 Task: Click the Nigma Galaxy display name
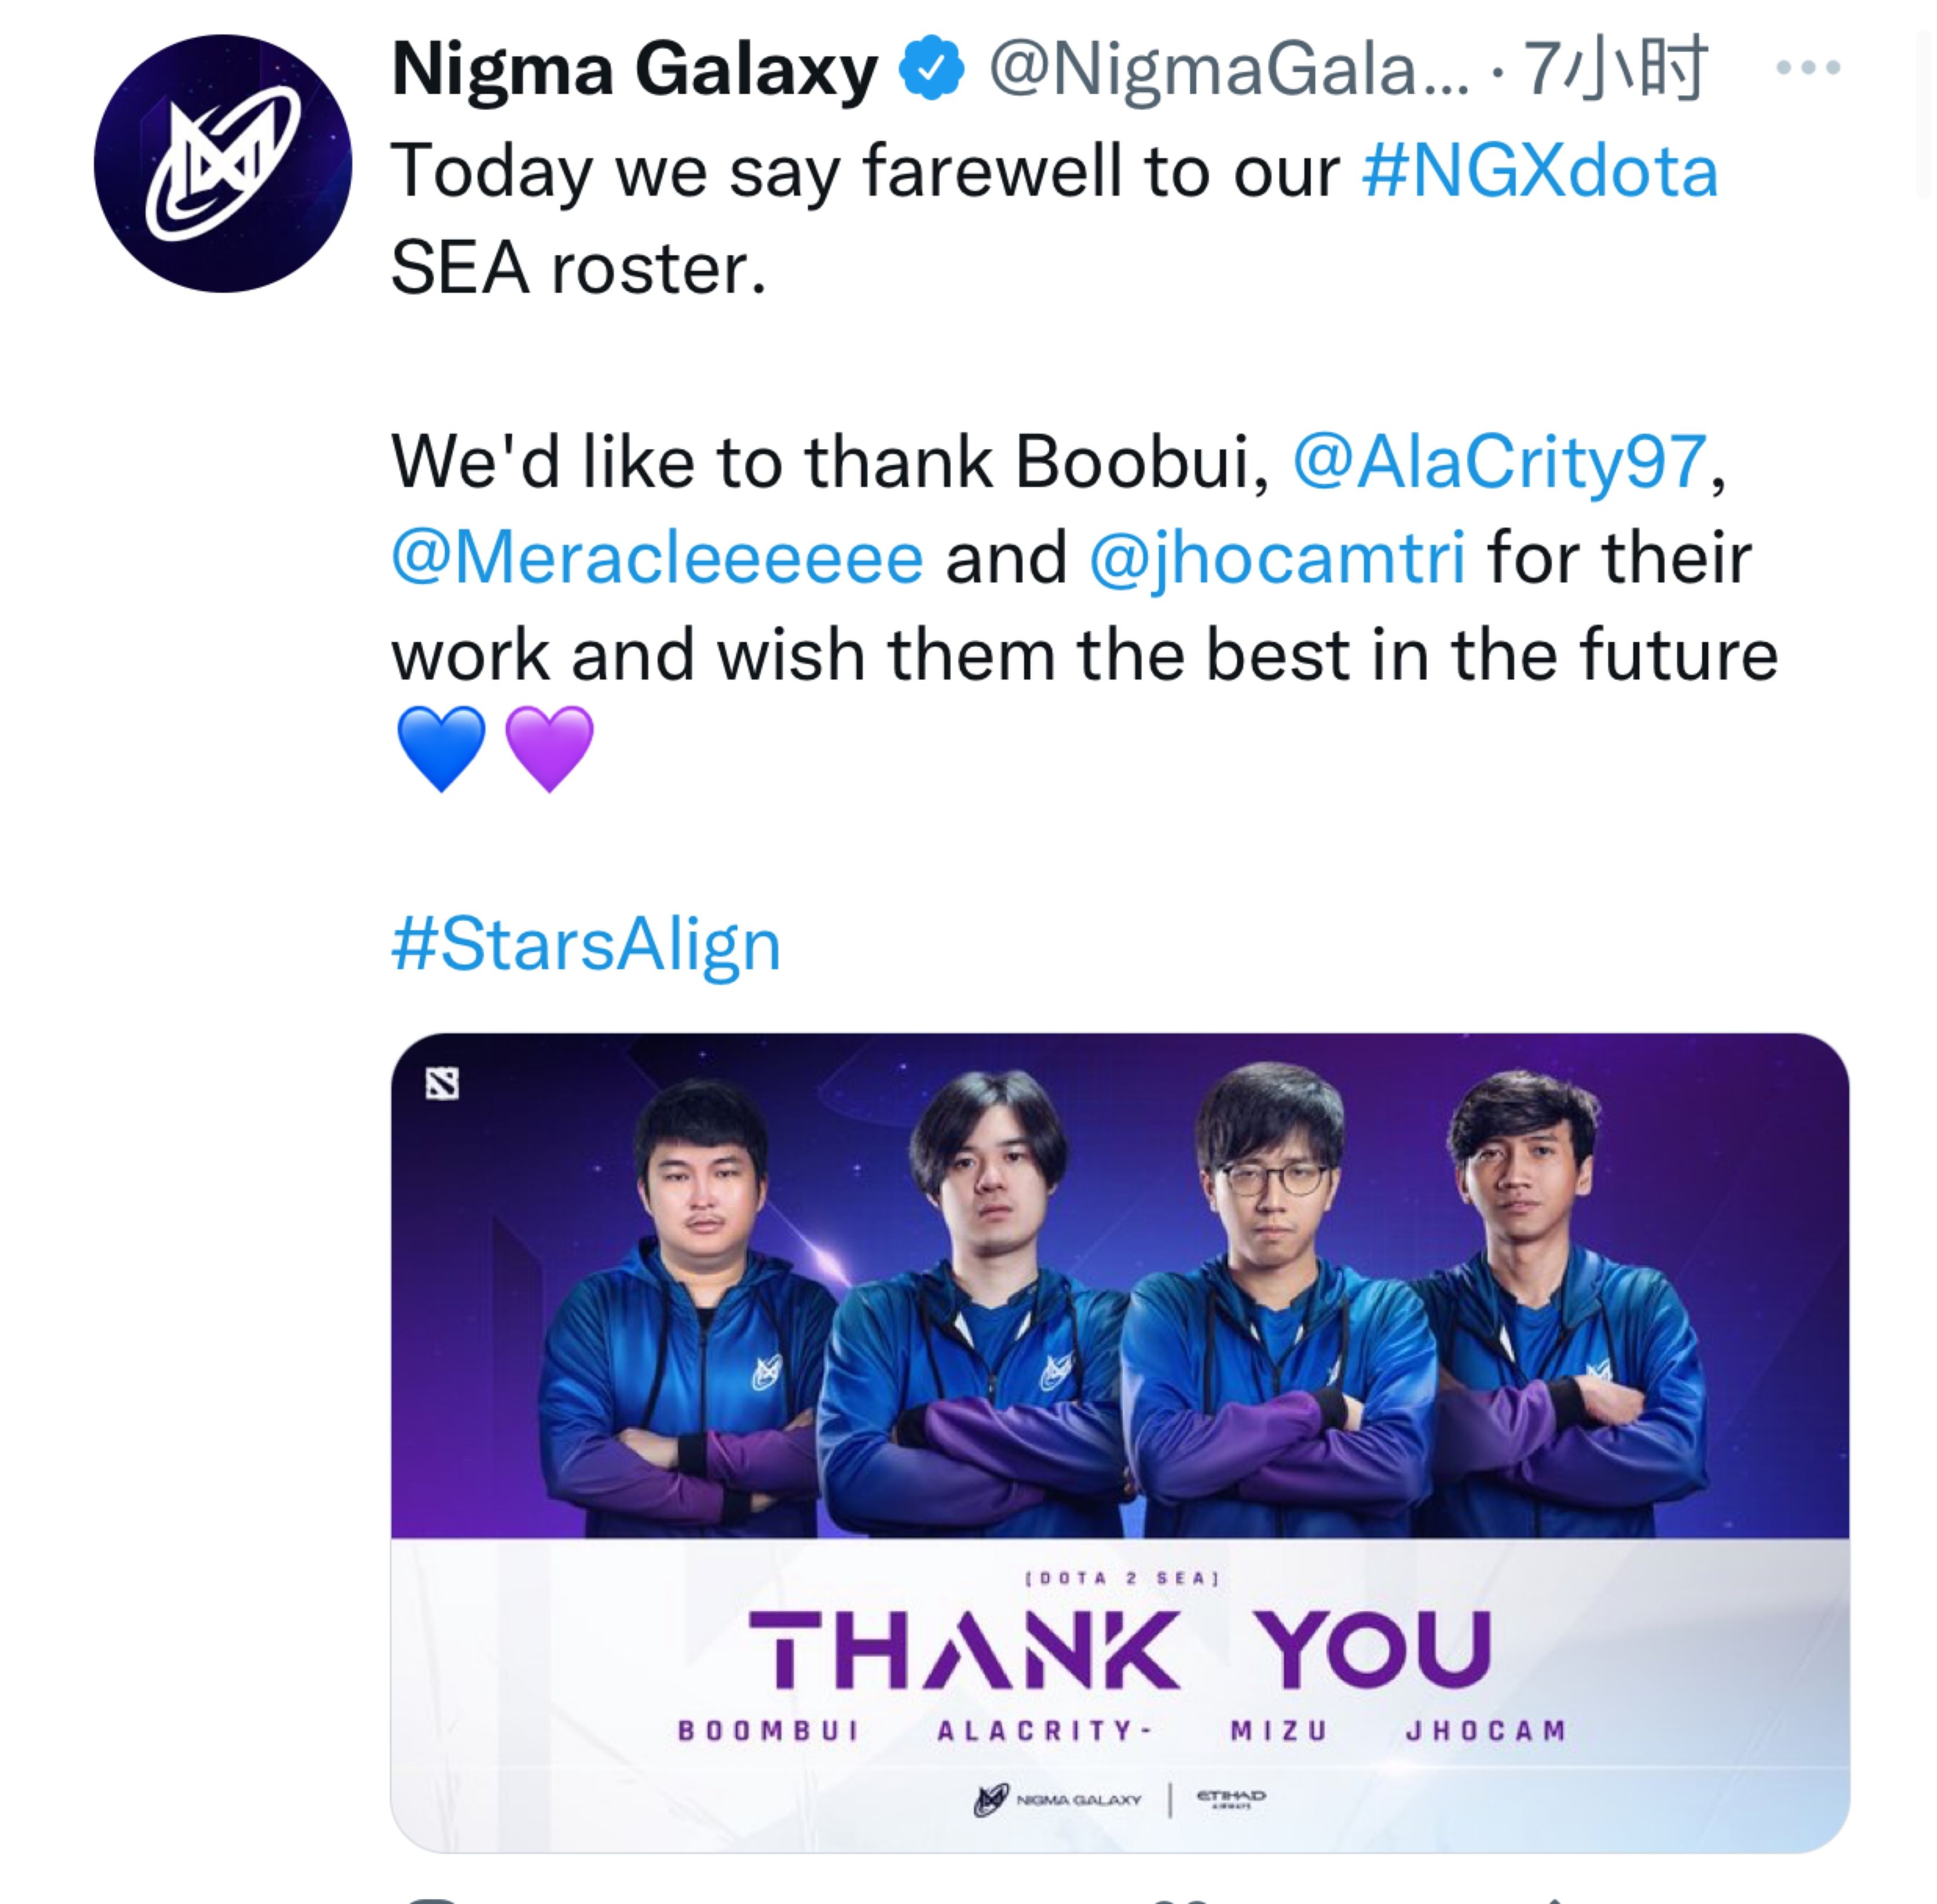(x=635, y=70)
